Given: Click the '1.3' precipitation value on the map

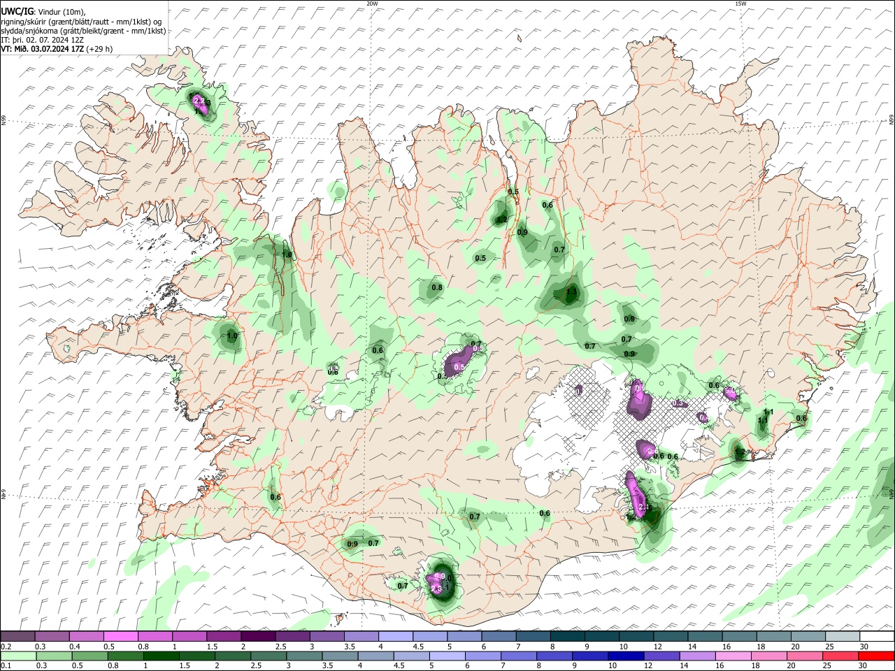Looking at the screenshot, I should [571, 292].
